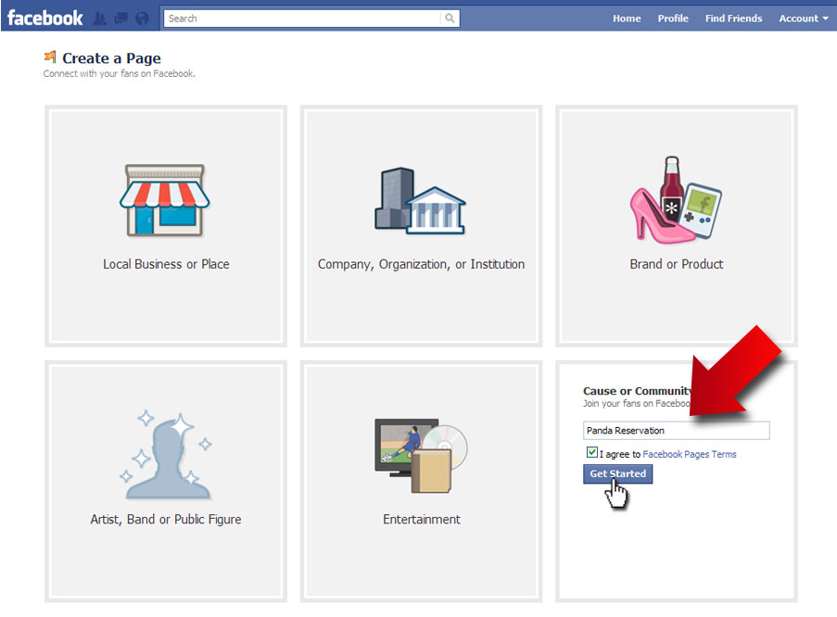Image resolution: width=837 pixels, height=617 pixels.
Task: Click the Panda Reservation name field
Action: [x=677, y=430]
